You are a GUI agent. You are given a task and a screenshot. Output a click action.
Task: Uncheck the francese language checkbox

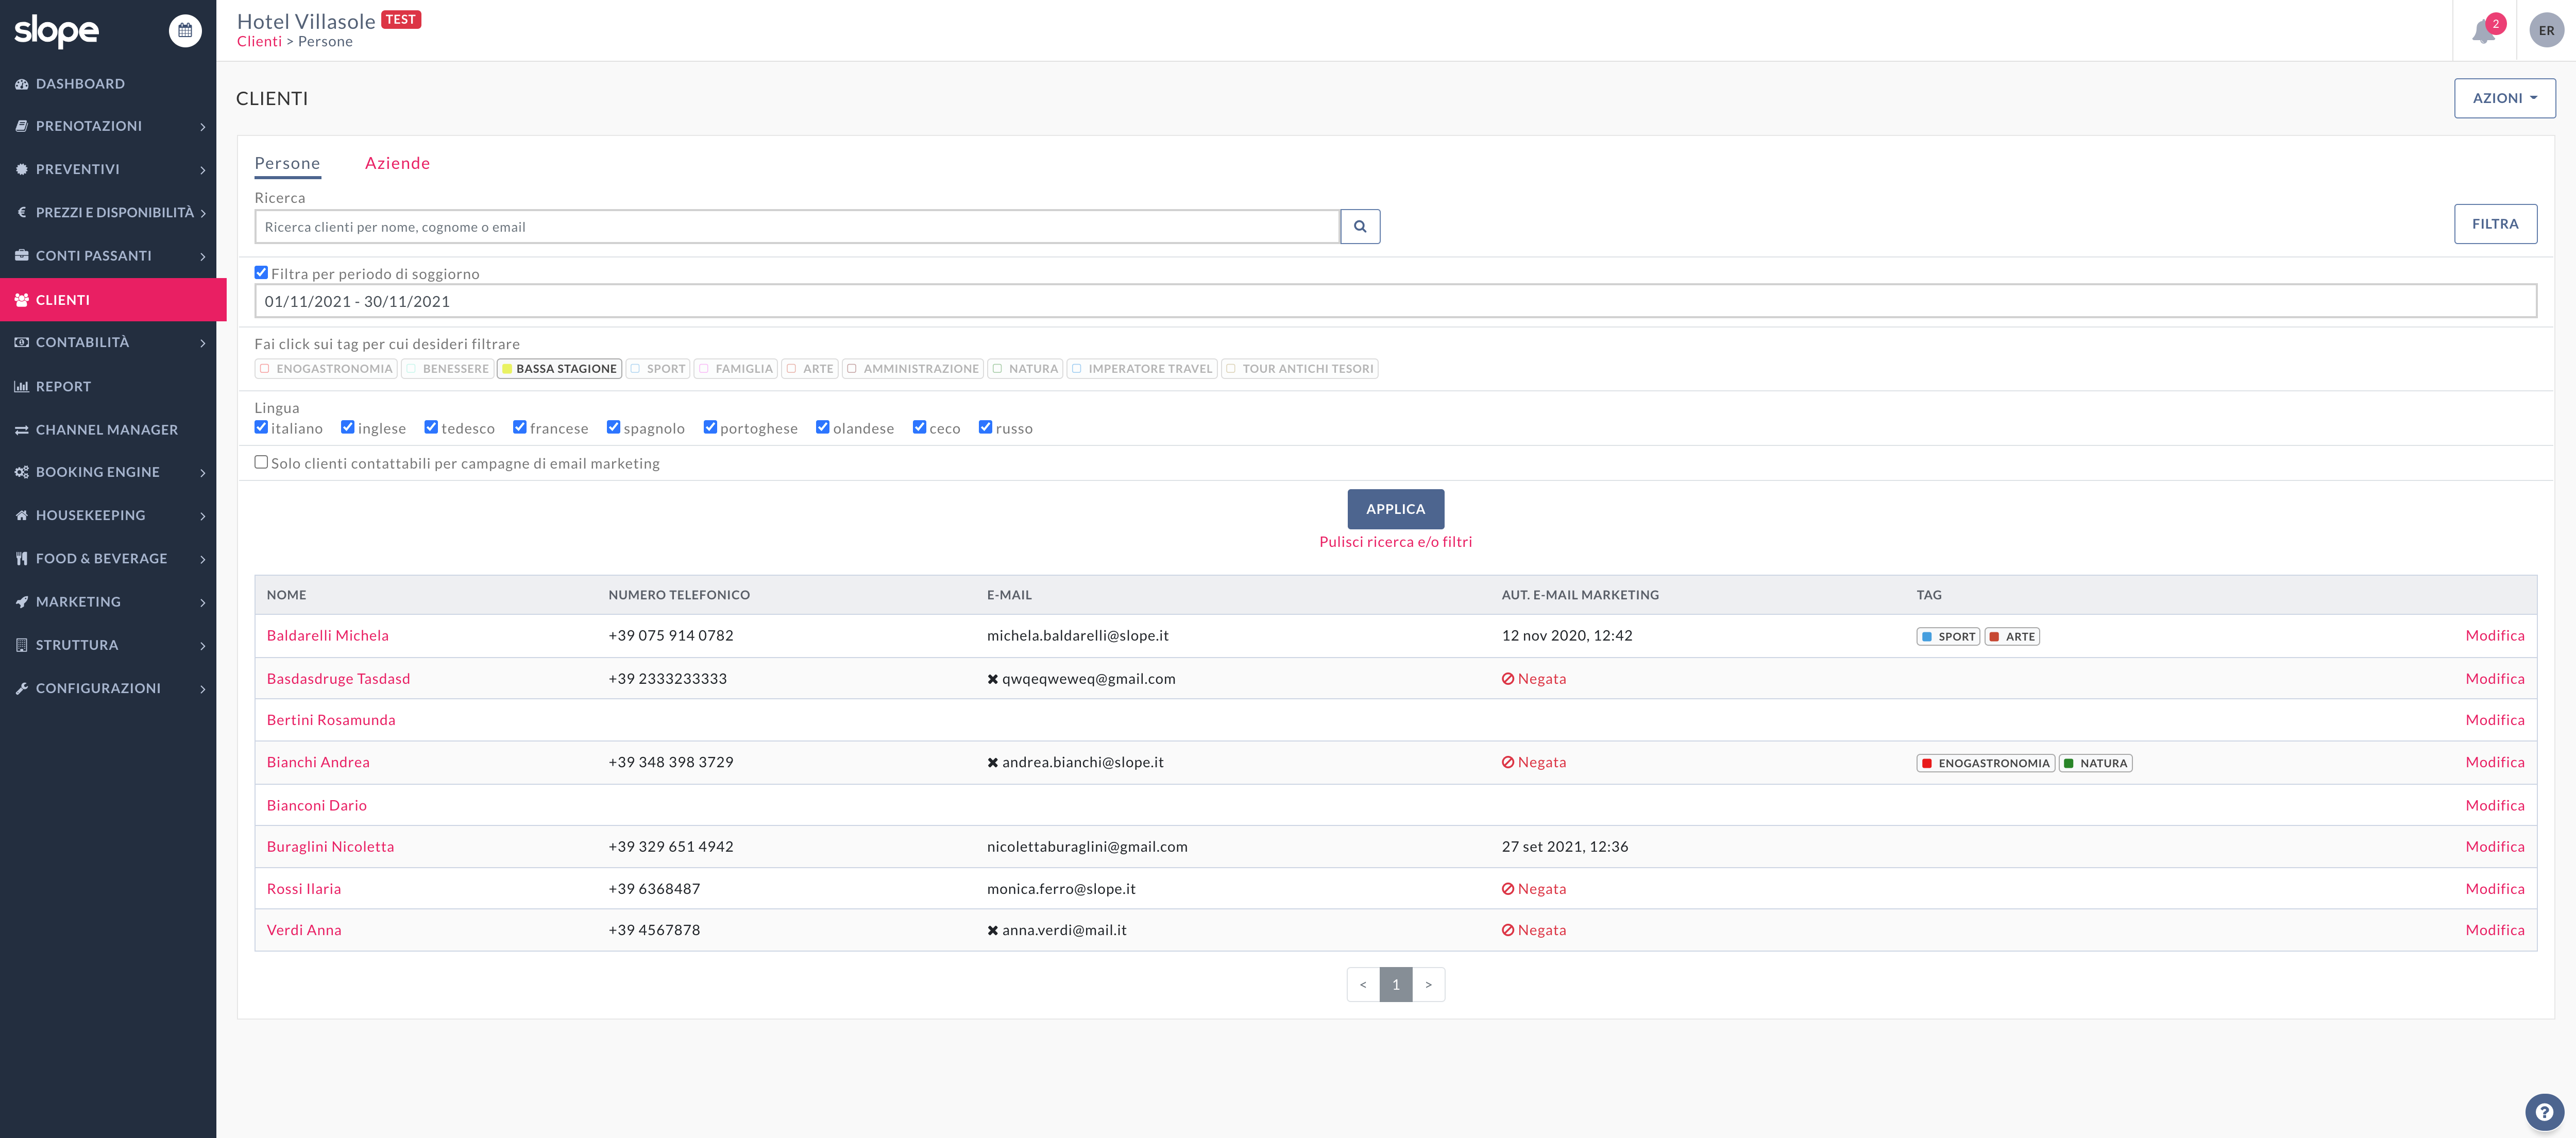[520, 427]
